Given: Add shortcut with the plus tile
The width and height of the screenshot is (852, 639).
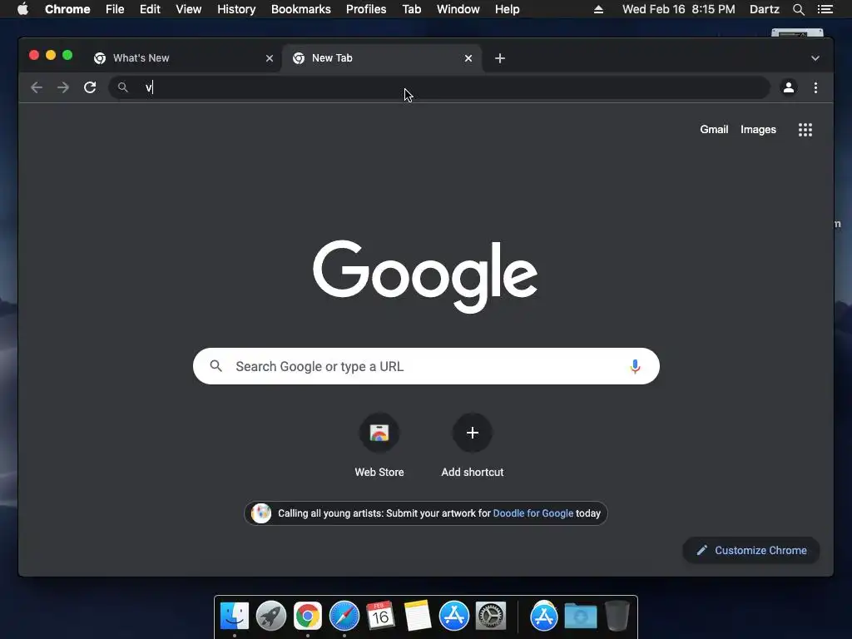Looking at the screenshot, I should [473, 446].
